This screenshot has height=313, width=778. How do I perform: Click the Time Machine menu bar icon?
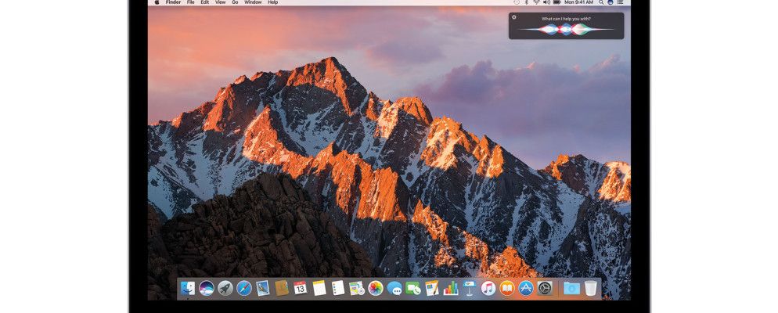pyautogui.click(x=517, y=2)
